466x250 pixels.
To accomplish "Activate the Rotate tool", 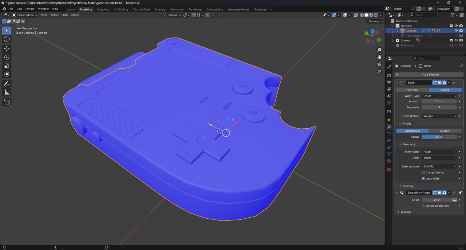I will [x=7, y=57].
